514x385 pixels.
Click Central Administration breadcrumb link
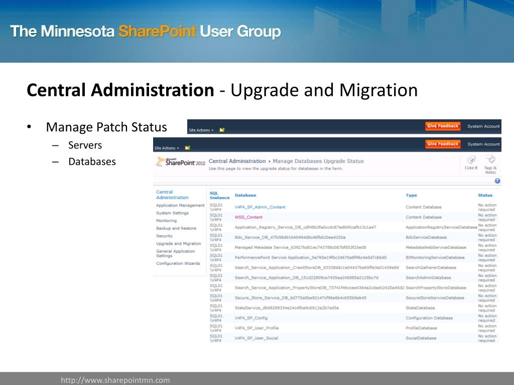(237, 161)
